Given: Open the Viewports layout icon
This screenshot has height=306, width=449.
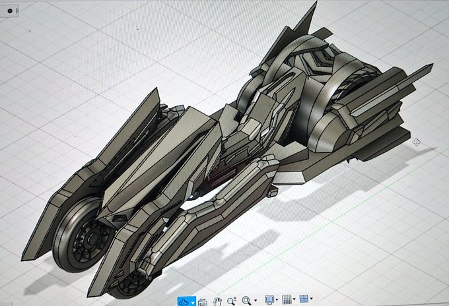Looking at the screenshot, I should pos(304,299).
